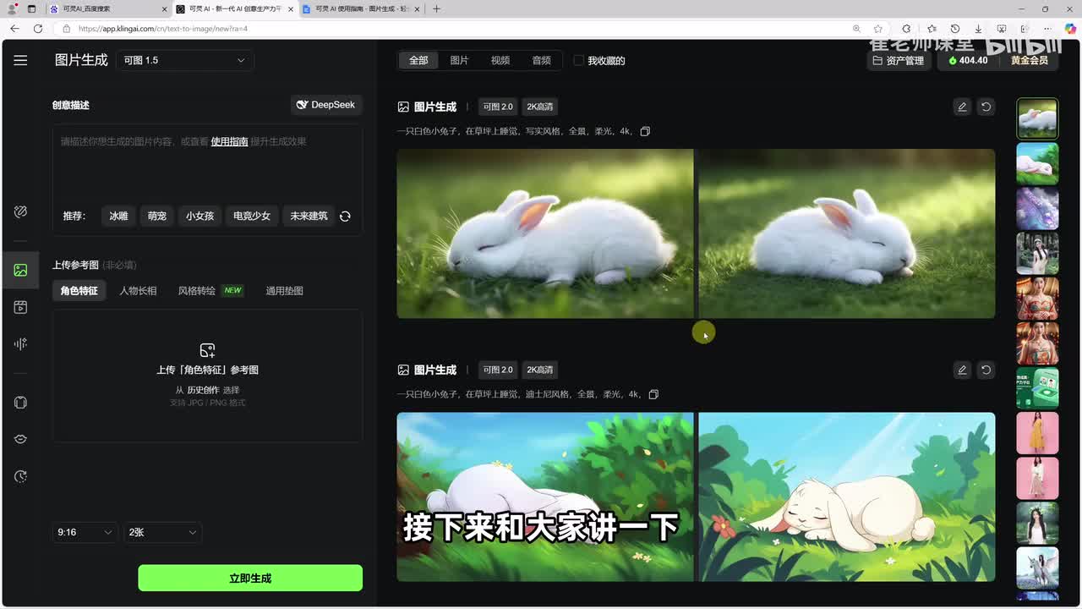Viewport: 1082px width, 609px height.
Task: Regenerate the 写实风格 rabbit images
Action: point(986,107)
